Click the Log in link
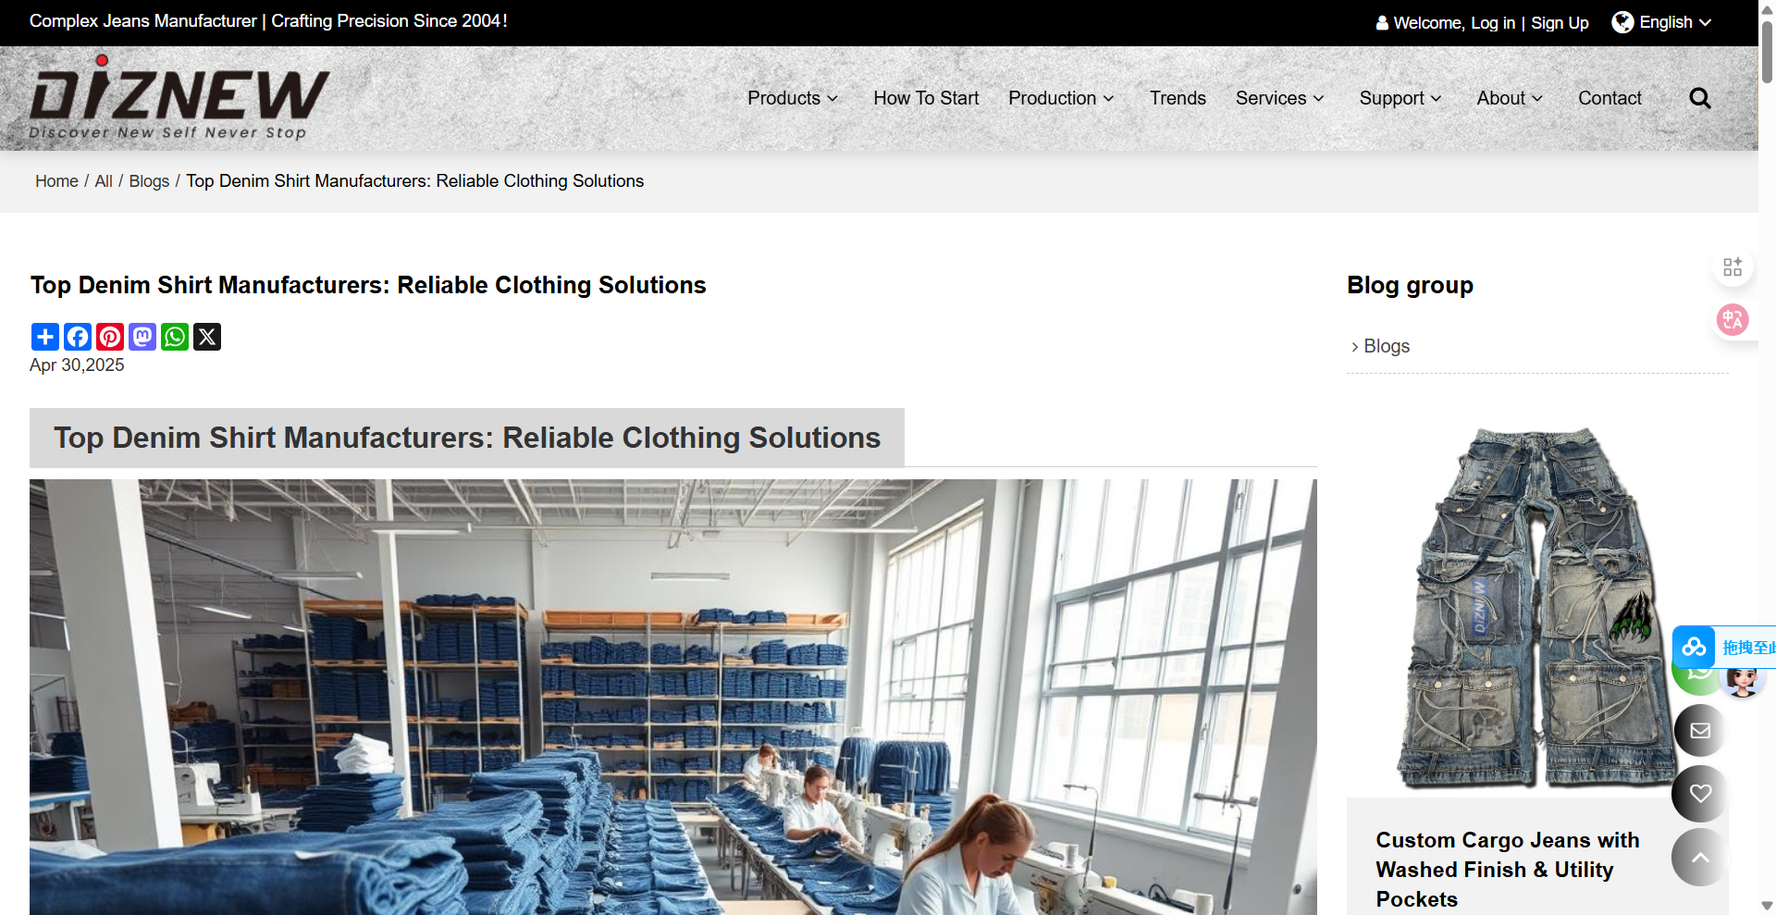Image resolution: width=1776 pixels, height=915 pixels. tap(1493, 23)
